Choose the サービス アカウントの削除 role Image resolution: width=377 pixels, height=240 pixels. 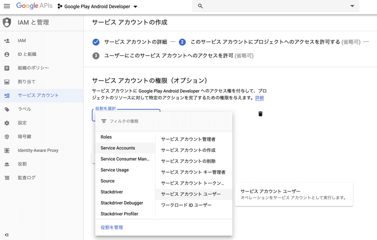[194, 161]
